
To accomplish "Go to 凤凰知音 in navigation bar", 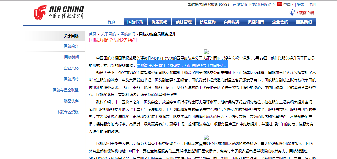I will (256, 22).
